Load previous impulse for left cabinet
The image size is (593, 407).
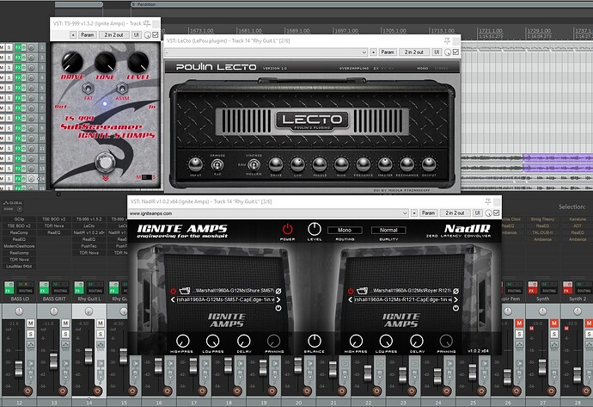pos(173,299)
